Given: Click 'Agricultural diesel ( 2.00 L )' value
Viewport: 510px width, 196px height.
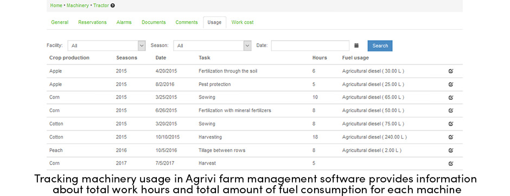Looking at the screenshot, I should pos(372,150).
